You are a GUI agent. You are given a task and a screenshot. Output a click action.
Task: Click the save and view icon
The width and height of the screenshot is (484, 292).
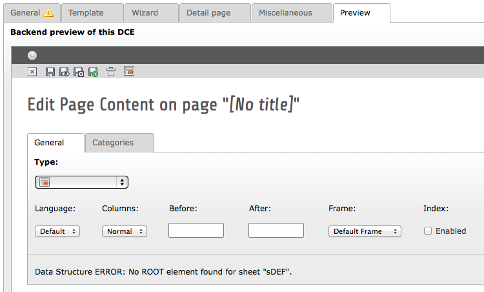pyautogui.click(x=64, y=72)
